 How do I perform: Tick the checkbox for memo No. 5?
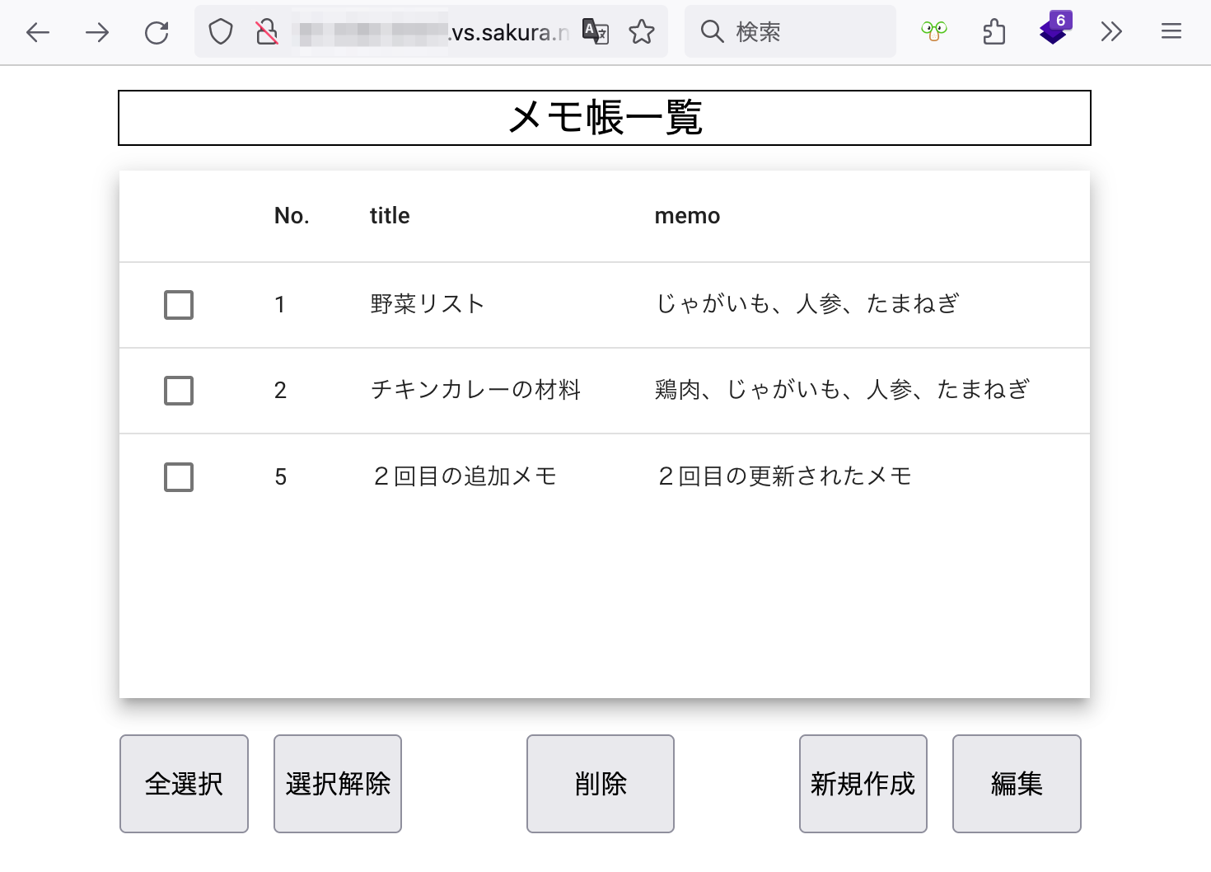pyautogui.click(x=179, y=477)
